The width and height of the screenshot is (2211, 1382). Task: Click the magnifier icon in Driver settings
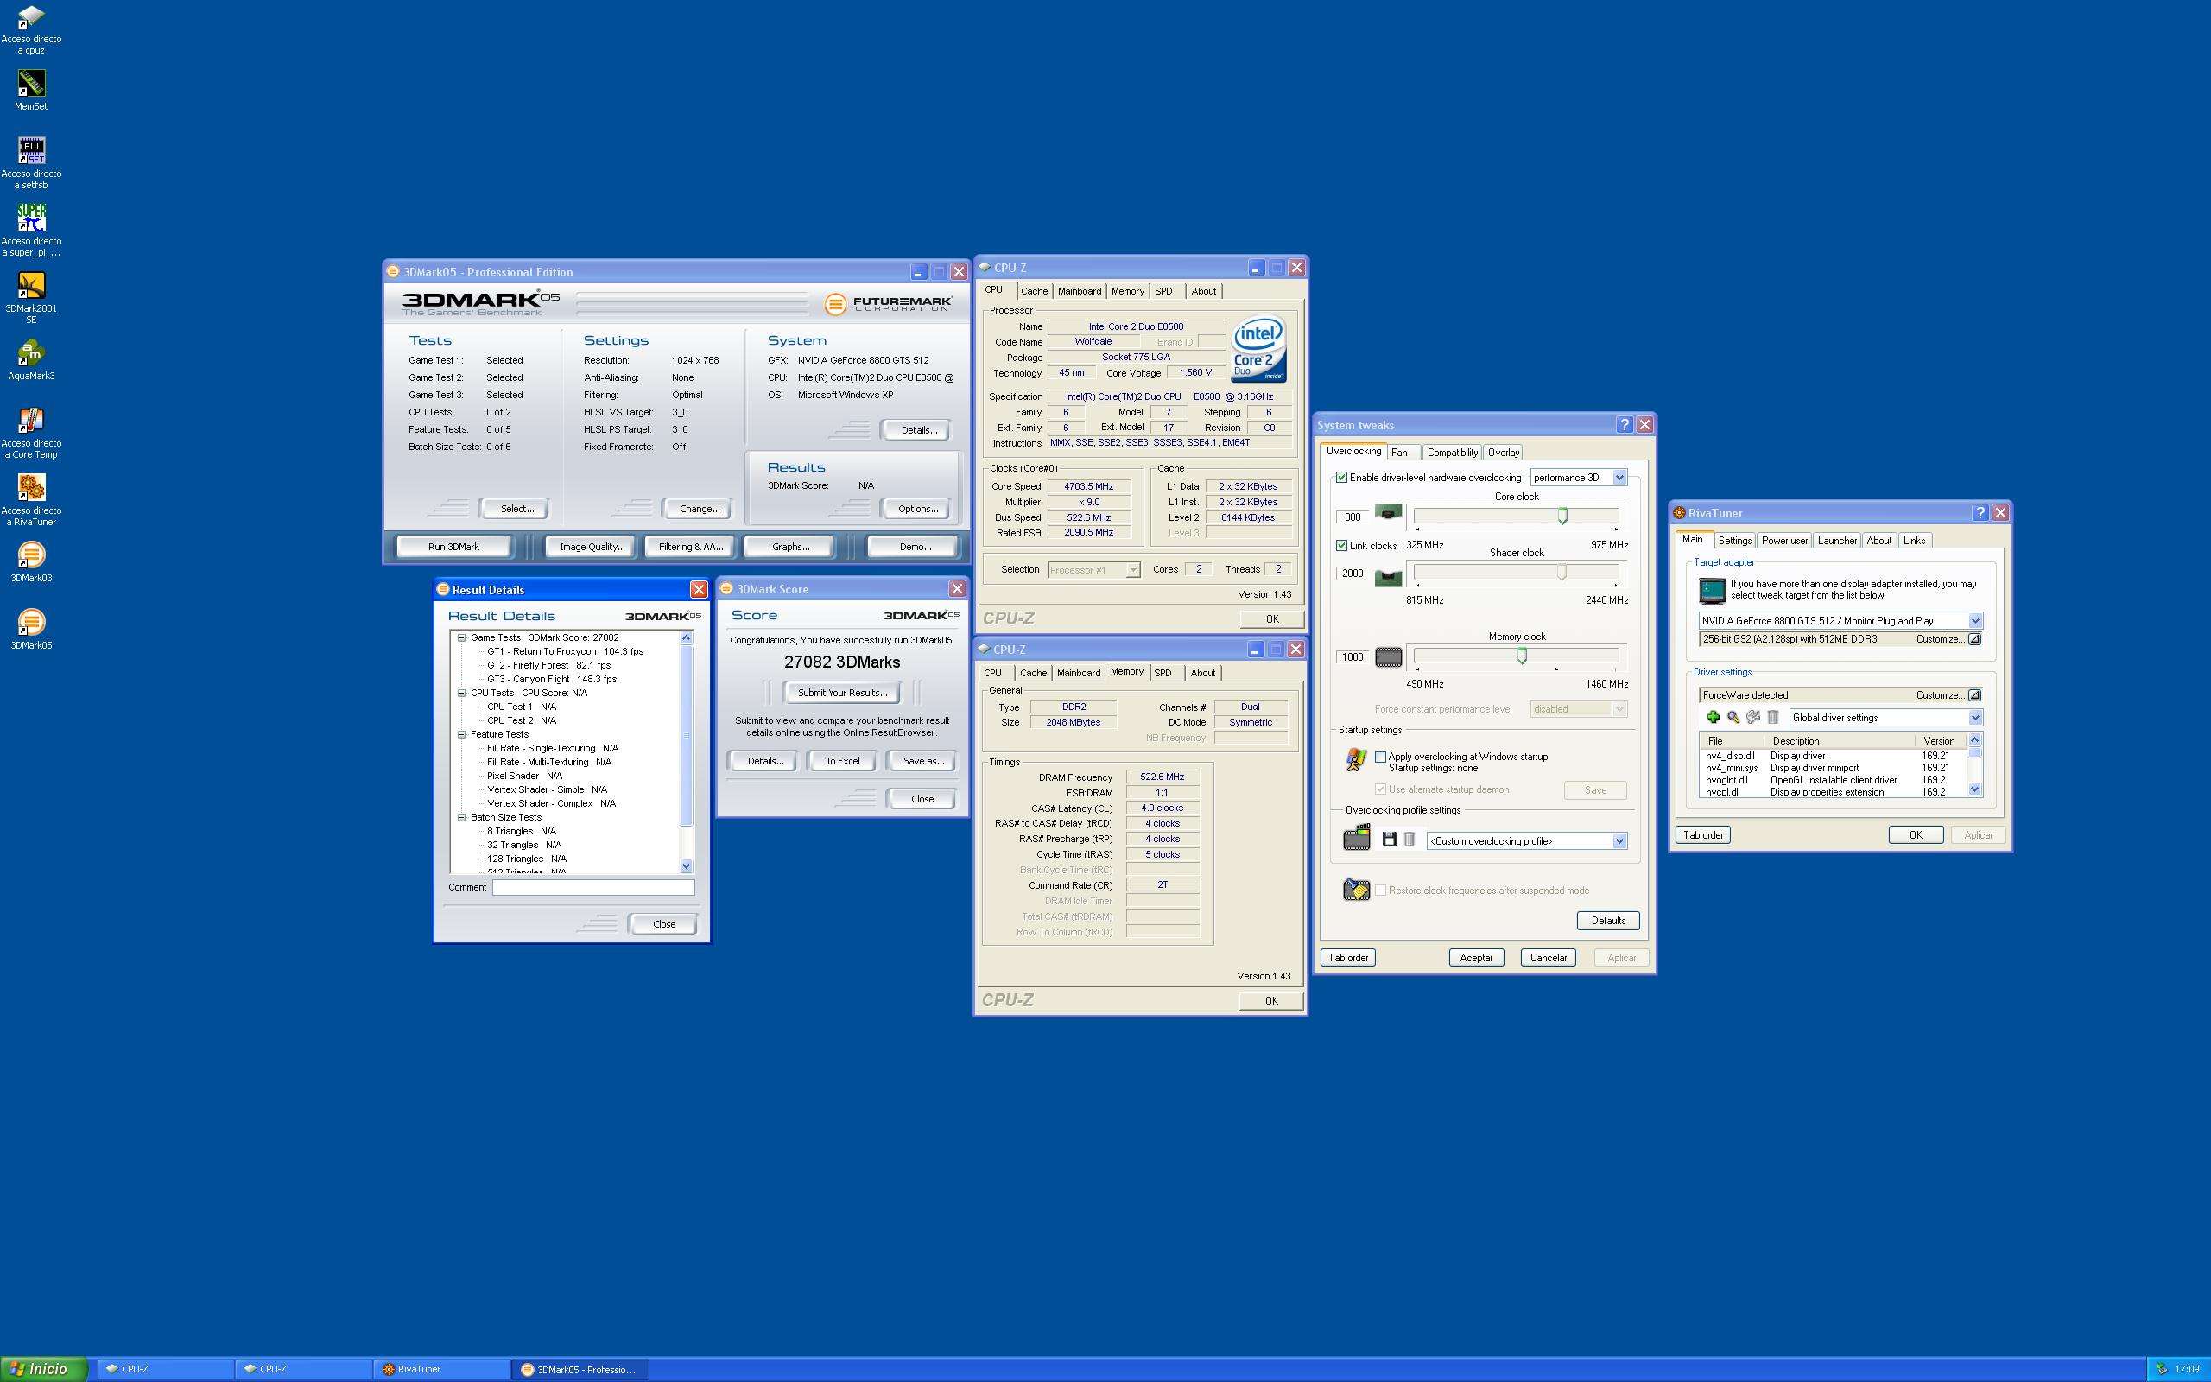(1733, 718)
